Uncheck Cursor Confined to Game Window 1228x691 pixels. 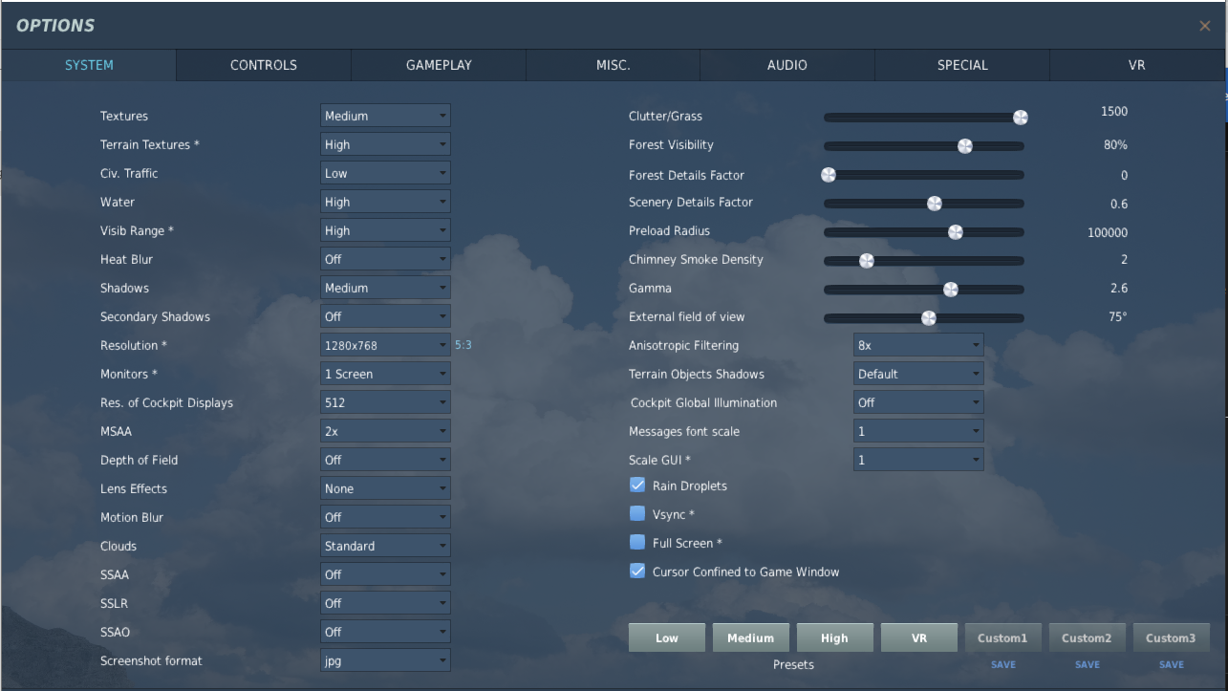[x=637, y=572]
